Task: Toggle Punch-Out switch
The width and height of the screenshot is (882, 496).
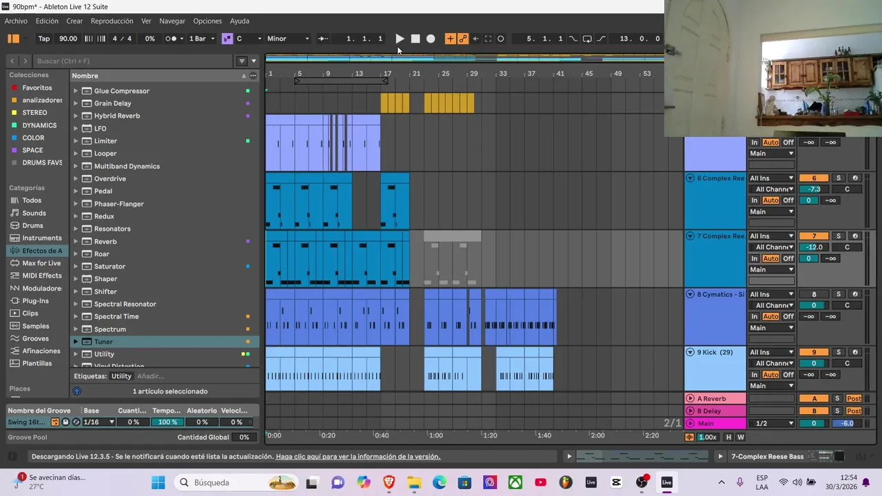Action: point(601,39)
